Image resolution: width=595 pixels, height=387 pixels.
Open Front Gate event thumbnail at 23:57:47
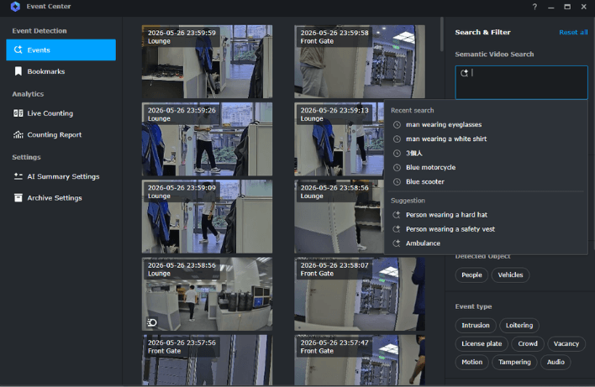(360, 360)
